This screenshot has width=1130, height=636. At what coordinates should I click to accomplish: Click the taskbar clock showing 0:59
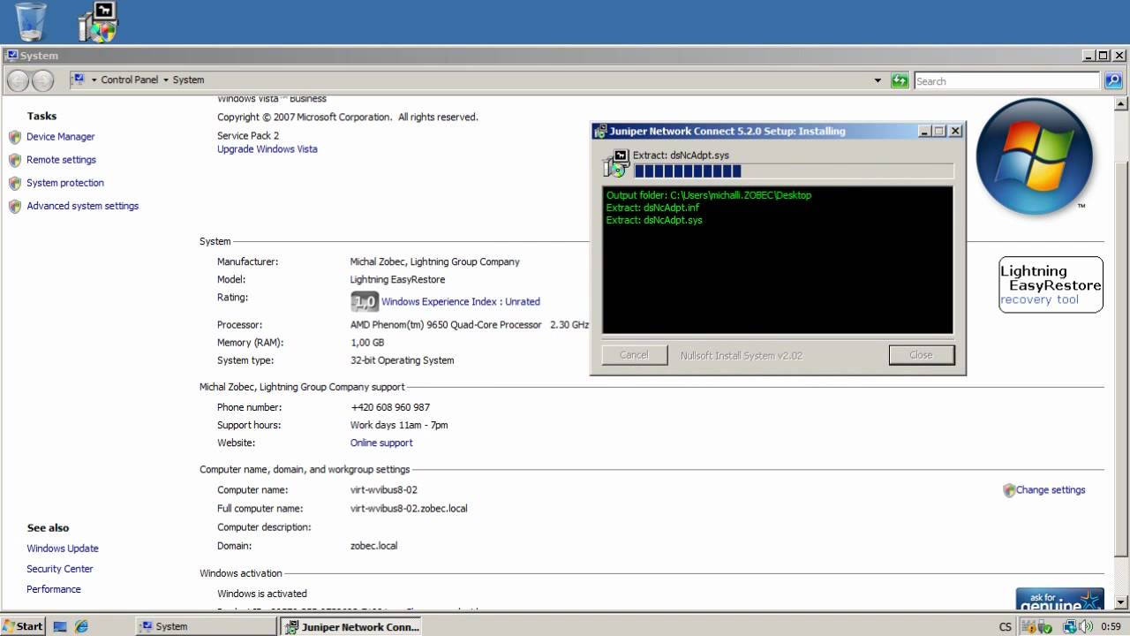pos(1111,626)
